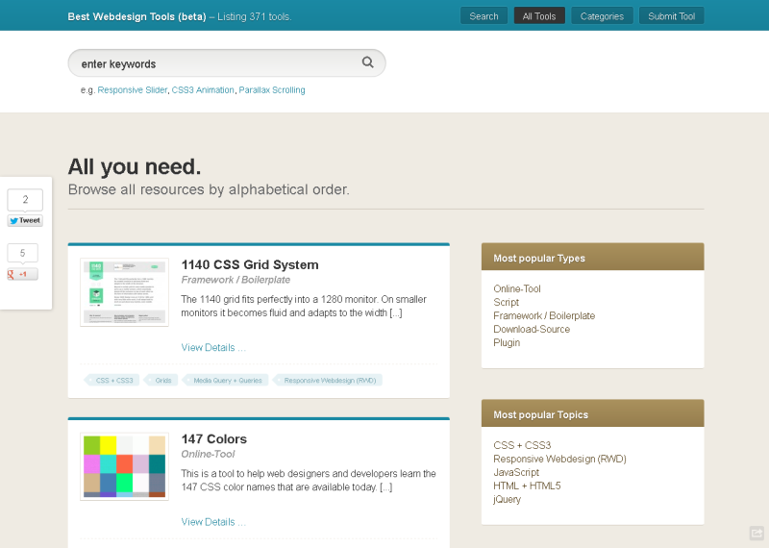Click the Parallax Scrolling example link

[x=272, y=90]
